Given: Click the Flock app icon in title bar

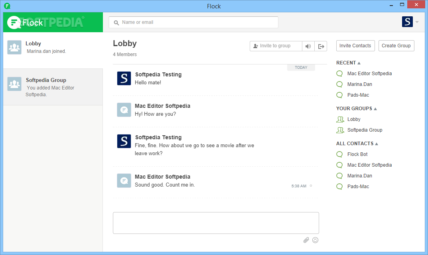Looking at the screenshot, I should pyautogui.click(x=7, y=6).
